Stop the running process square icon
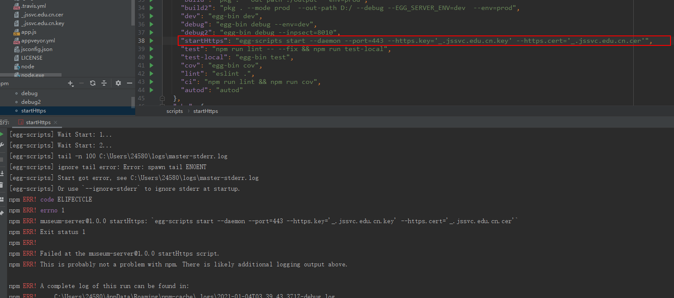This screenshot has width=674, height=298. coord(2,159)
